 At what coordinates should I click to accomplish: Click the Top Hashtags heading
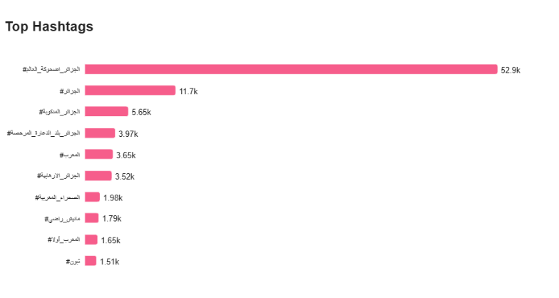pos(49,27)
